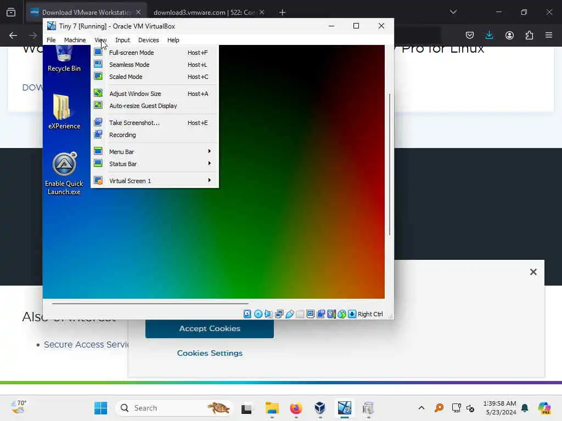Choose Take Screenshot... menu entry
This screenshot has height=421, width=562.
coord(154,123)
